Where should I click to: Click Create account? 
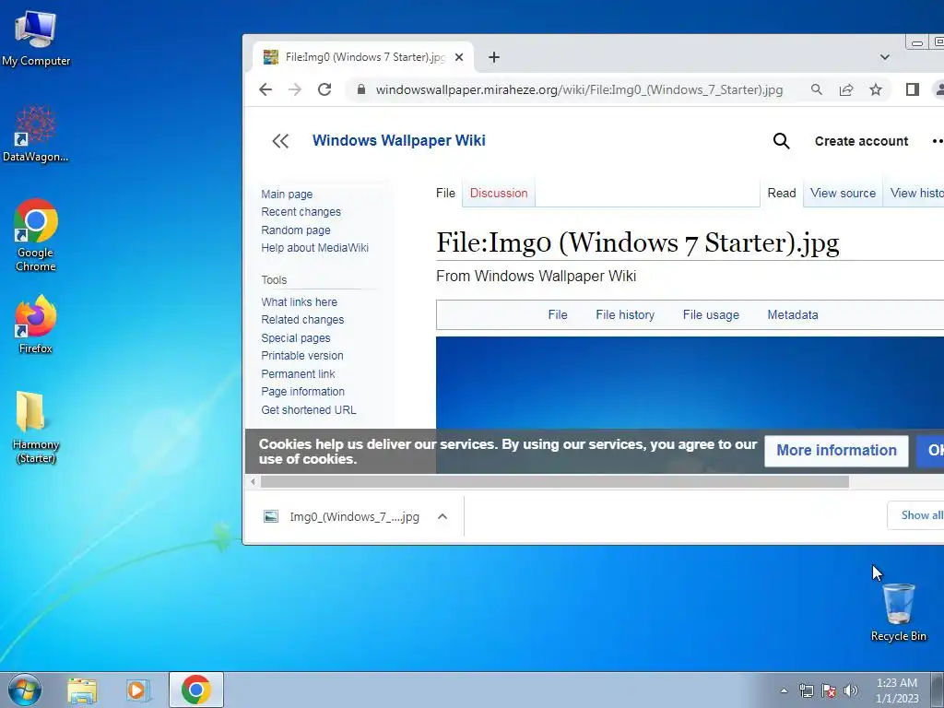point(861,141)
